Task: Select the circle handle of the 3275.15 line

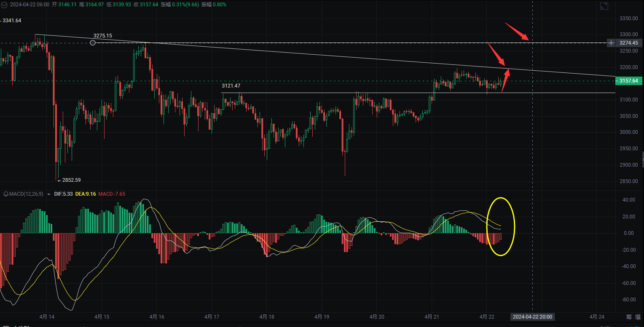Action: point(93,43)
